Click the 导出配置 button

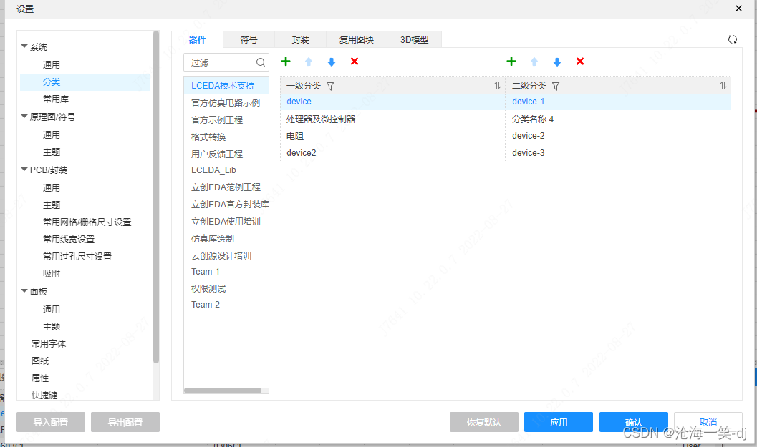coord(125,422)
